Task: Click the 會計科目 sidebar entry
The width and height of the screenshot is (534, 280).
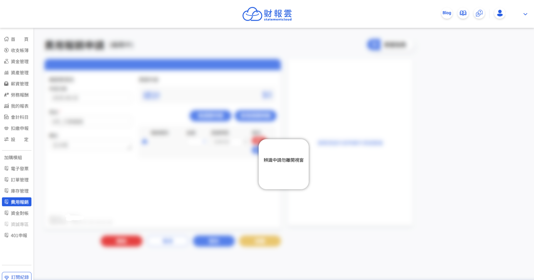Action: coord(16,117)
